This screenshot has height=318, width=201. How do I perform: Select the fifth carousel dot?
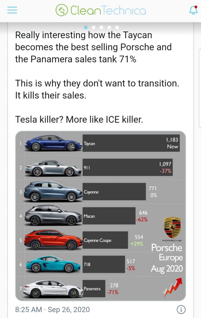pyautogui.click(x=117, y=27)
